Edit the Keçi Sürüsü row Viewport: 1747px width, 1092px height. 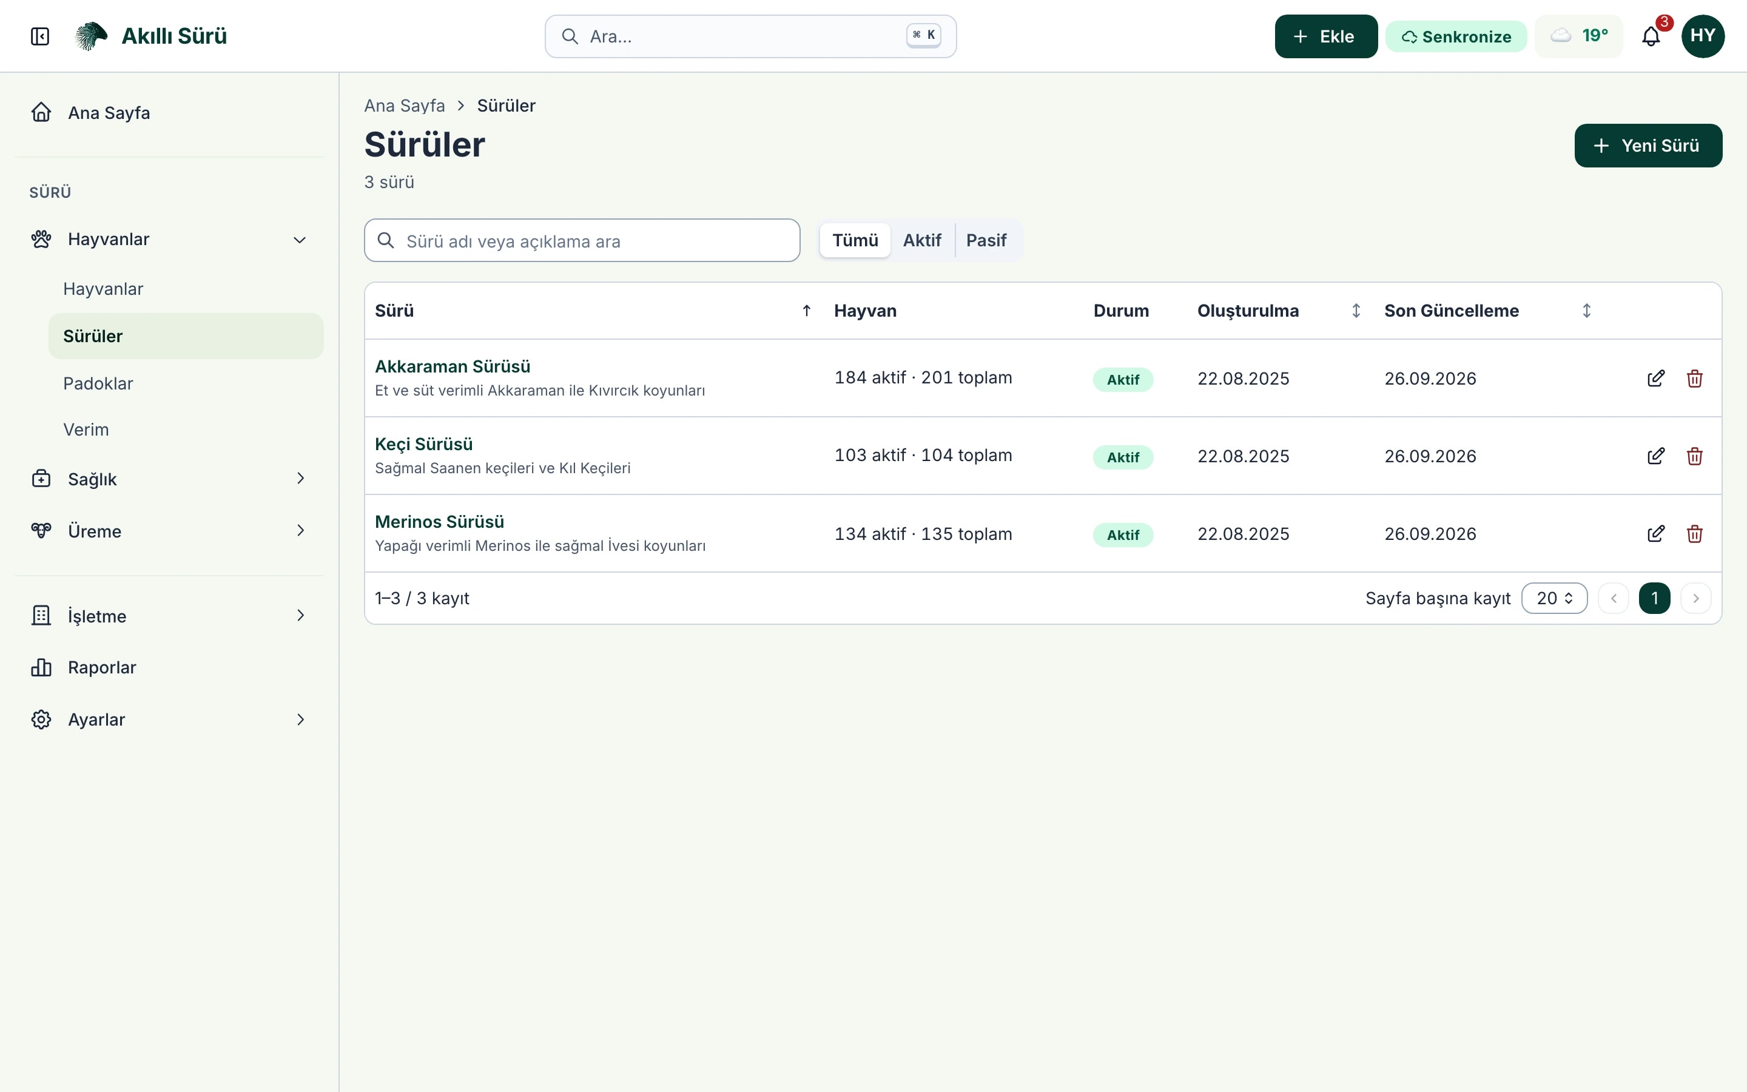point(1656,456)
